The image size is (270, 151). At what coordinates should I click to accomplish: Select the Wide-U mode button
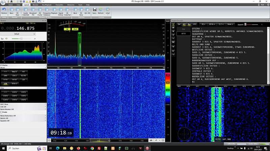[15, 84]
